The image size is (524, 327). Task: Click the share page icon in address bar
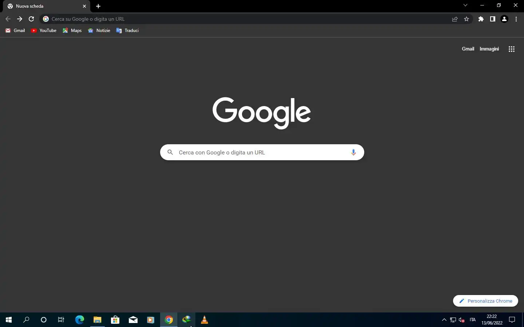pyautogui.click(x=455, y=19)
